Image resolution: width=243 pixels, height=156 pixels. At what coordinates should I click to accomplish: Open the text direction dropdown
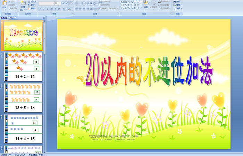click(x=106, y=1)
